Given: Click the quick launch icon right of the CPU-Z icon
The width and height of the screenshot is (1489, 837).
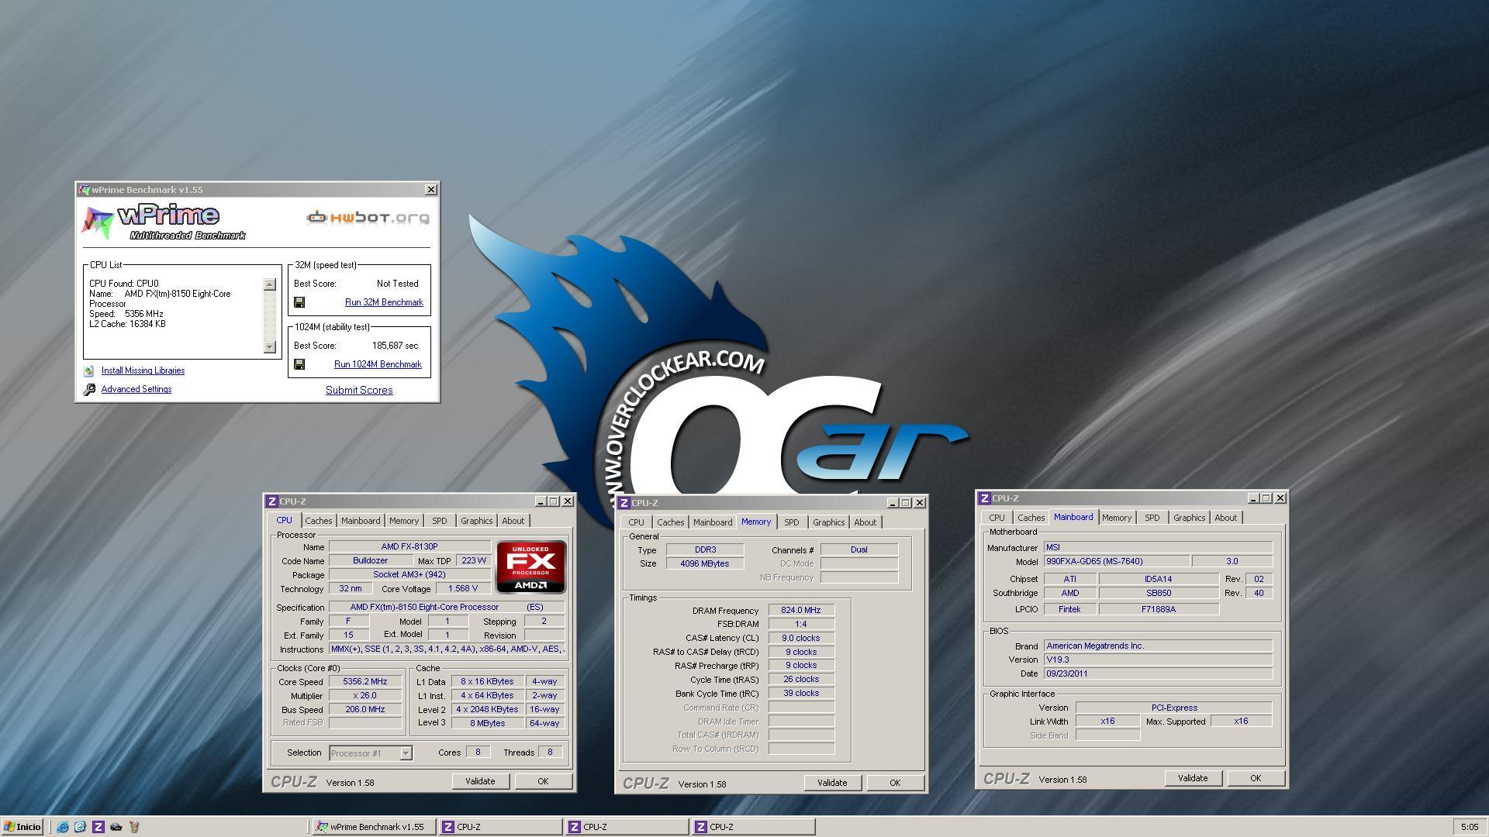Looking at the screenshot, I should pos(116,827).
